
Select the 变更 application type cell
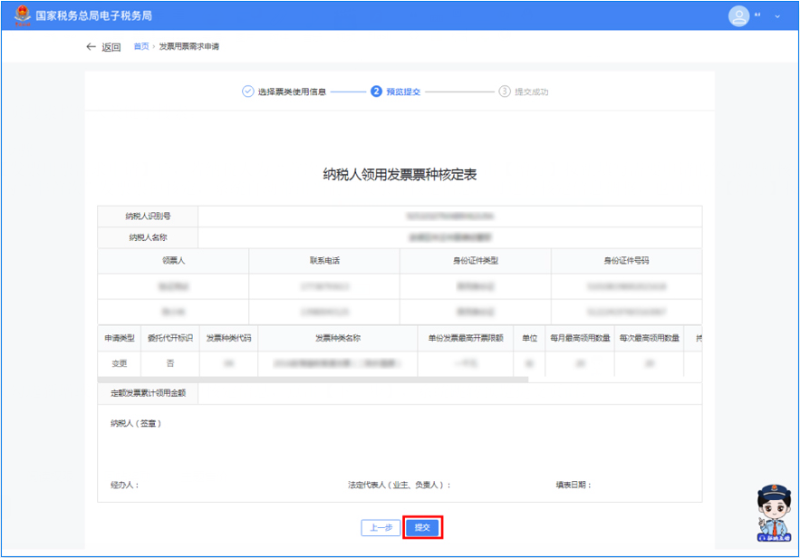[x=119, y=363]
